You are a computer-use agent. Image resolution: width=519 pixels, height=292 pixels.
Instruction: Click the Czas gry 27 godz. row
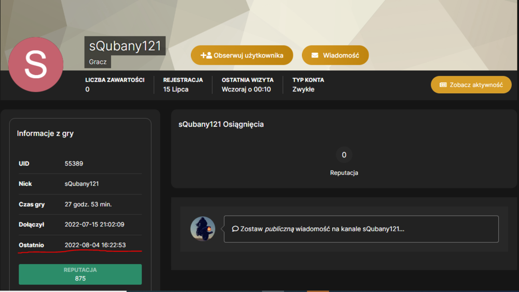tap(80, 204)
